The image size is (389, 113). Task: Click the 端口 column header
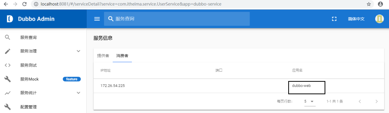tap(219, 70)
